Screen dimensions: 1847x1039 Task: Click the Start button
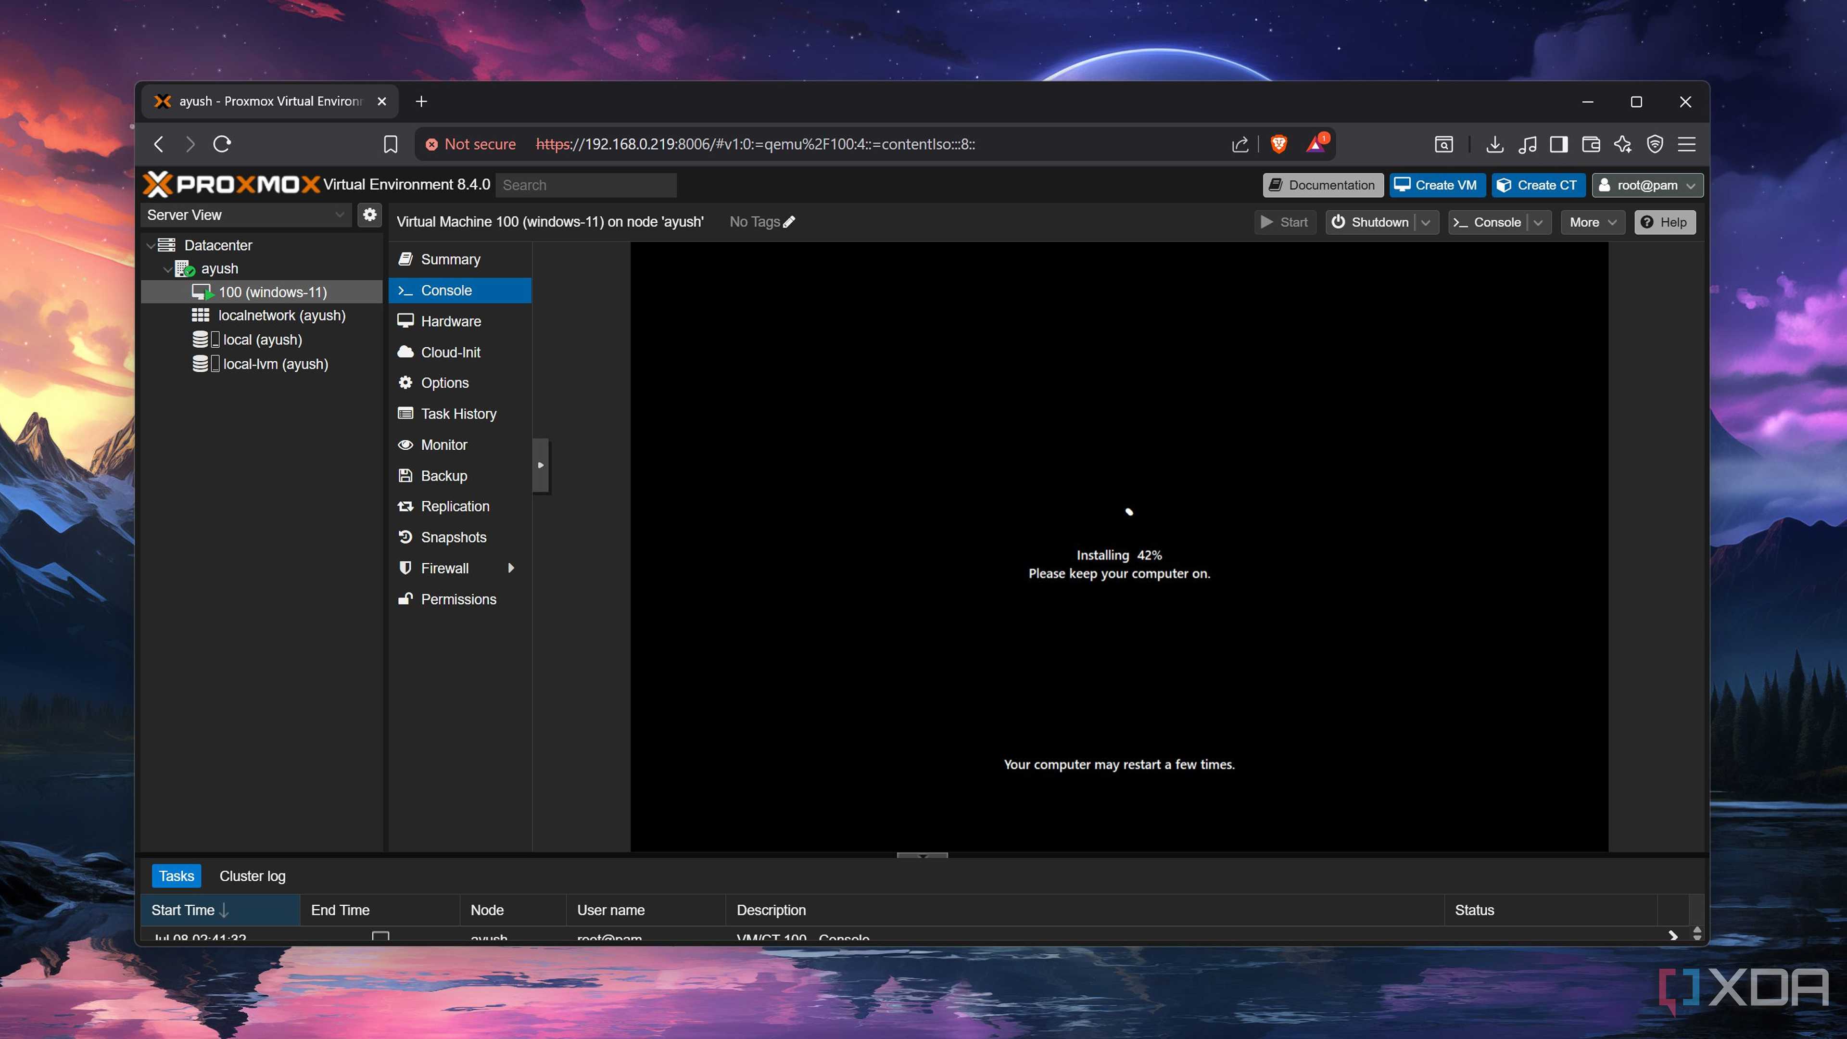click(x=1285, y=222)
